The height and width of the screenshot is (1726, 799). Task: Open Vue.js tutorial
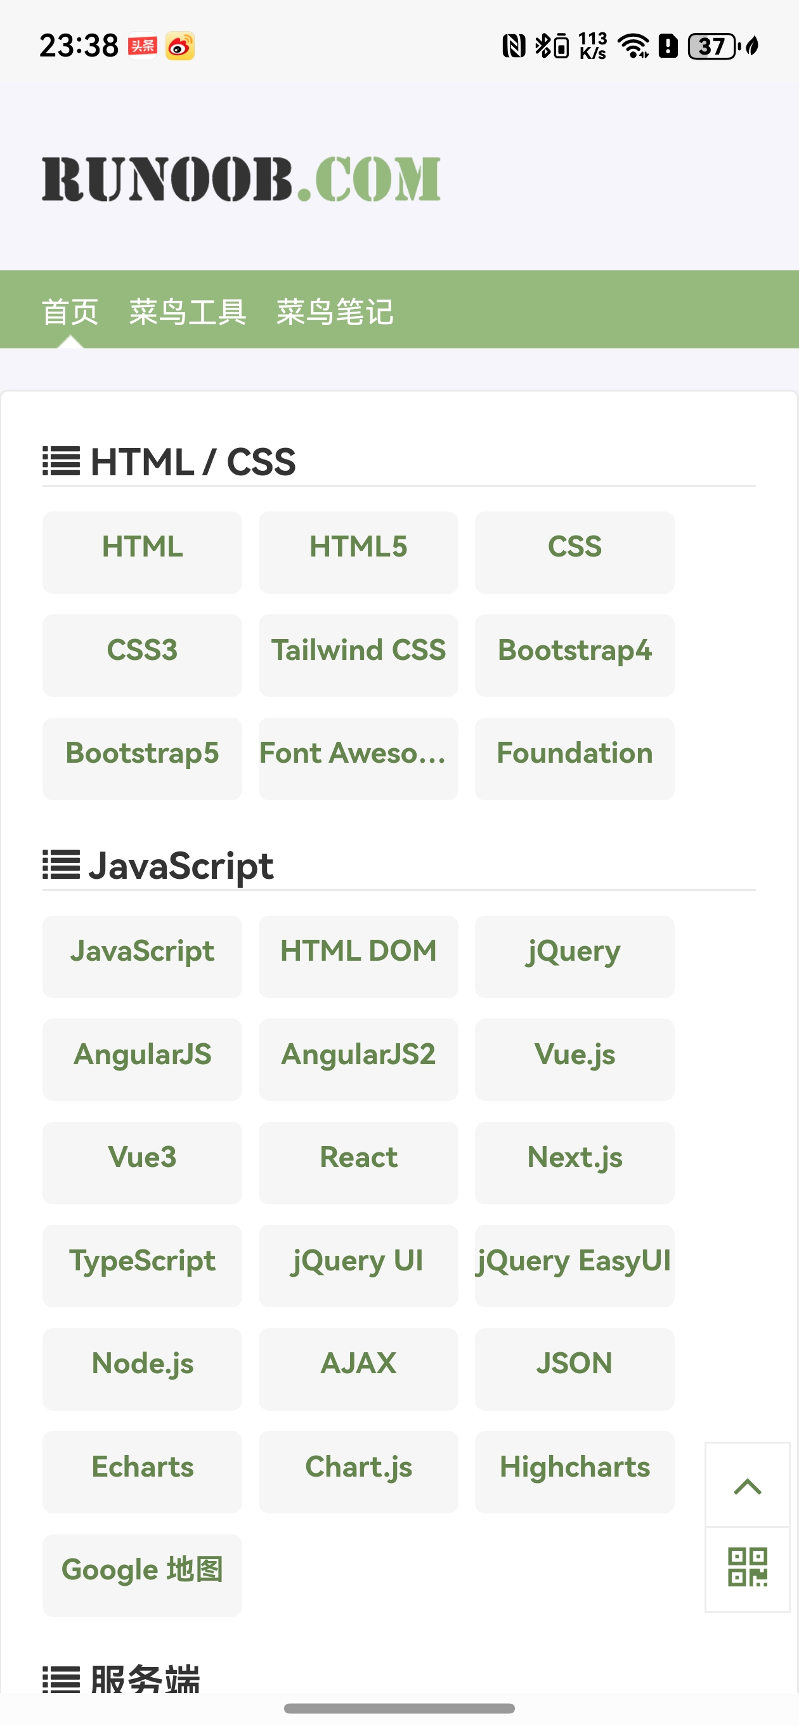point(575,1060)
